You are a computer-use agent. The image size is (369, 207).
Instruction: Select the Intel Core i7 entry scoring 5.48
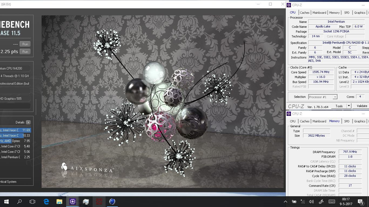point(15,146)
